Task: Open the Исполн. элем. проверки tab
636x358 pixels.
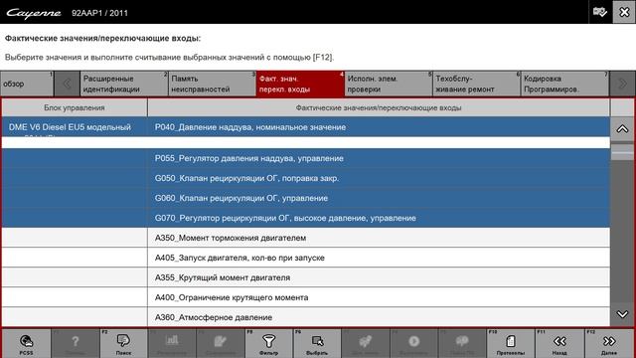Action: click(x=389, y=84)
